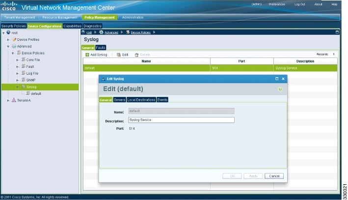Click the Edit pencil icon in toolbar
The height and width of the screenshot is (200, 348).
pos(119,55)
